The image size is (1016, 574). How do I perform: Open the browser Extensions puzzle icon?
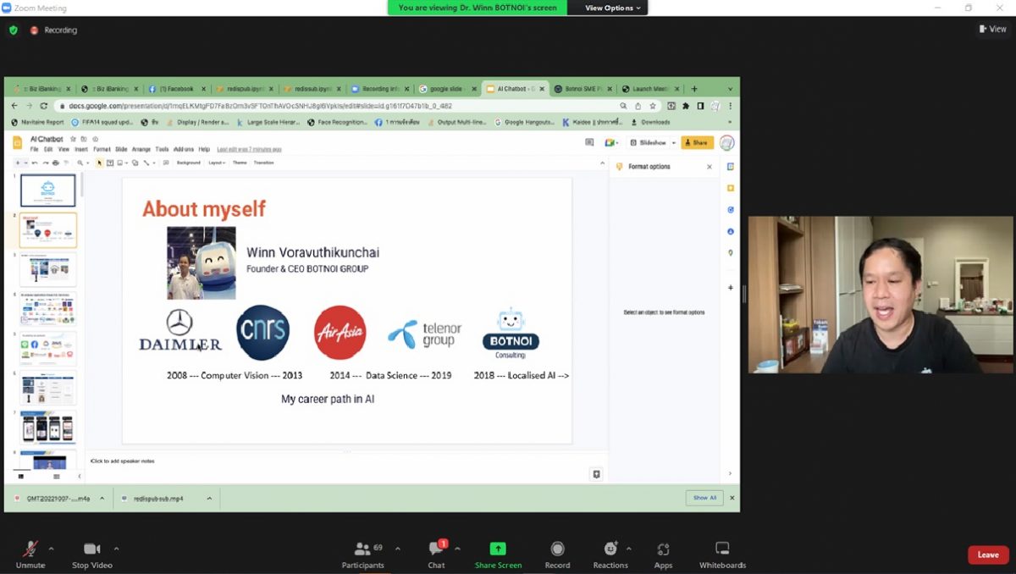coord(686,106)
